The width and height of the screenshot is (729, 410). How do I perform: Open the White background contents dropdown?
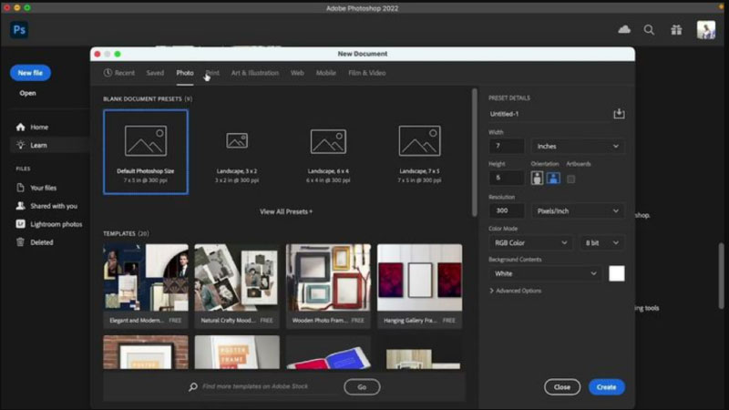tap(545, 274)
